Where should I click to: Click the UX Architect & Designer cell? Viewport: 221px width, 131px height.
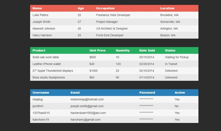tap(112, 29)
